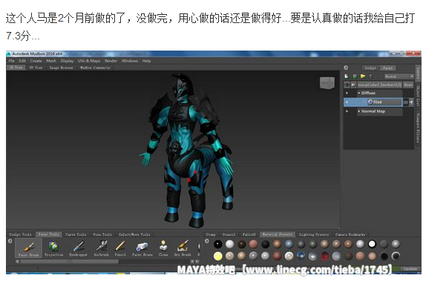This screenshot has height=284, width=423.
Task: Choose the Dry Brush tool
Action: coord(183,248)
